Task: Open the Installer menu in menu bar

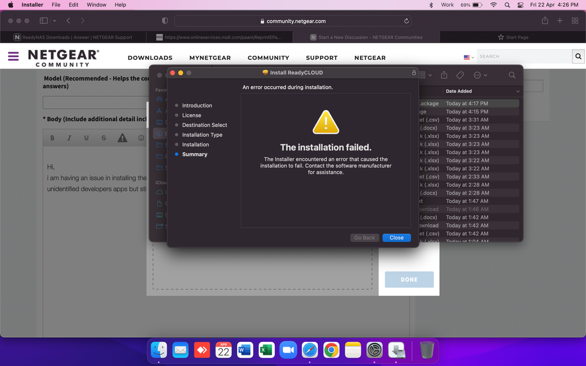Action: 32,5
